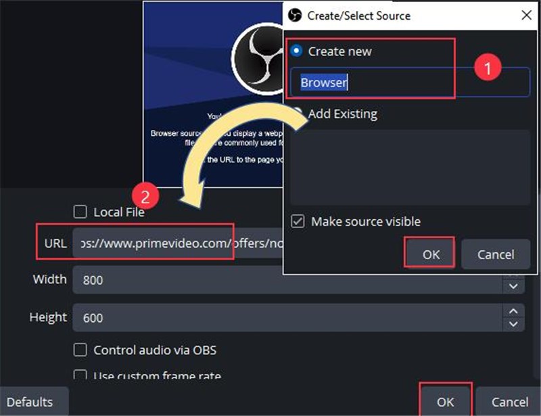Select the Create new radio button
The image size is (541, 416).
296,51
